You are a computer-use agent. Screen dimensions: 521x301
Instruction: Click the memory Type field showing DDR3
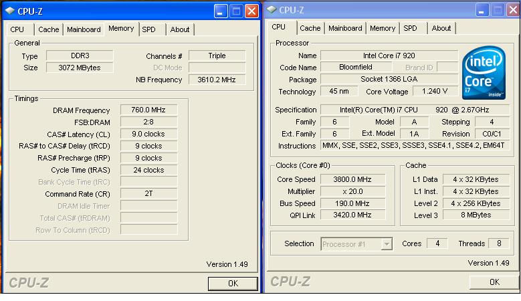pos(80,56)
